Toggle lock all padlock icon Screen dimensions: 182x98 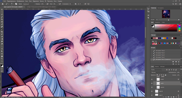coord(165,75)
